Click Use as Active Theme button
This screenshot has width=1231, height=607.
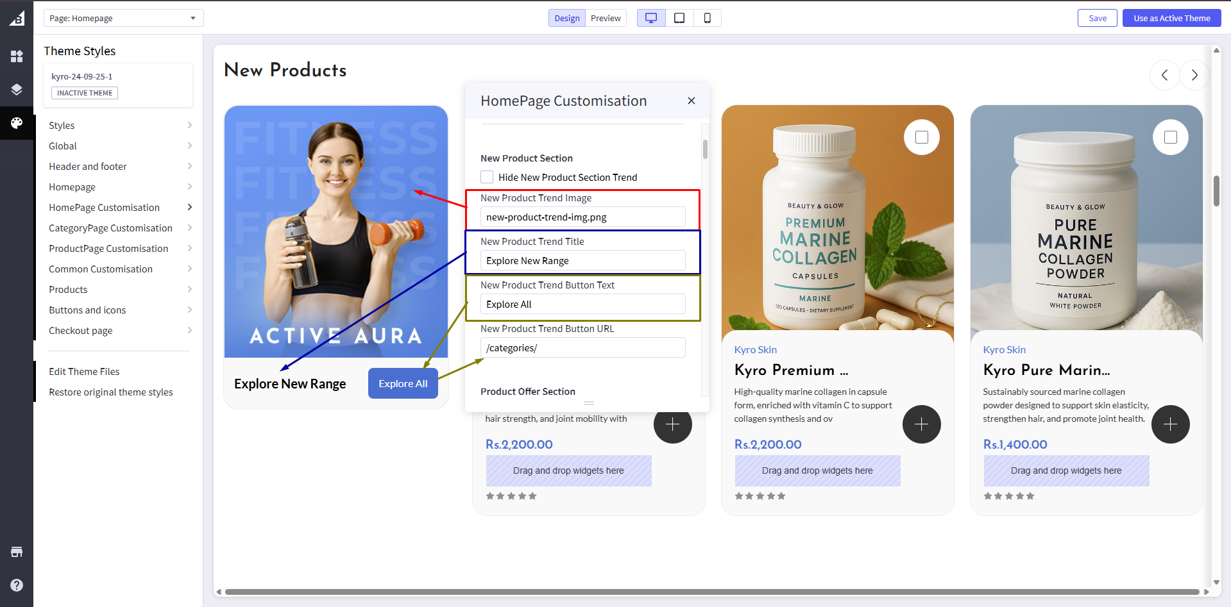pos(1171,18)
